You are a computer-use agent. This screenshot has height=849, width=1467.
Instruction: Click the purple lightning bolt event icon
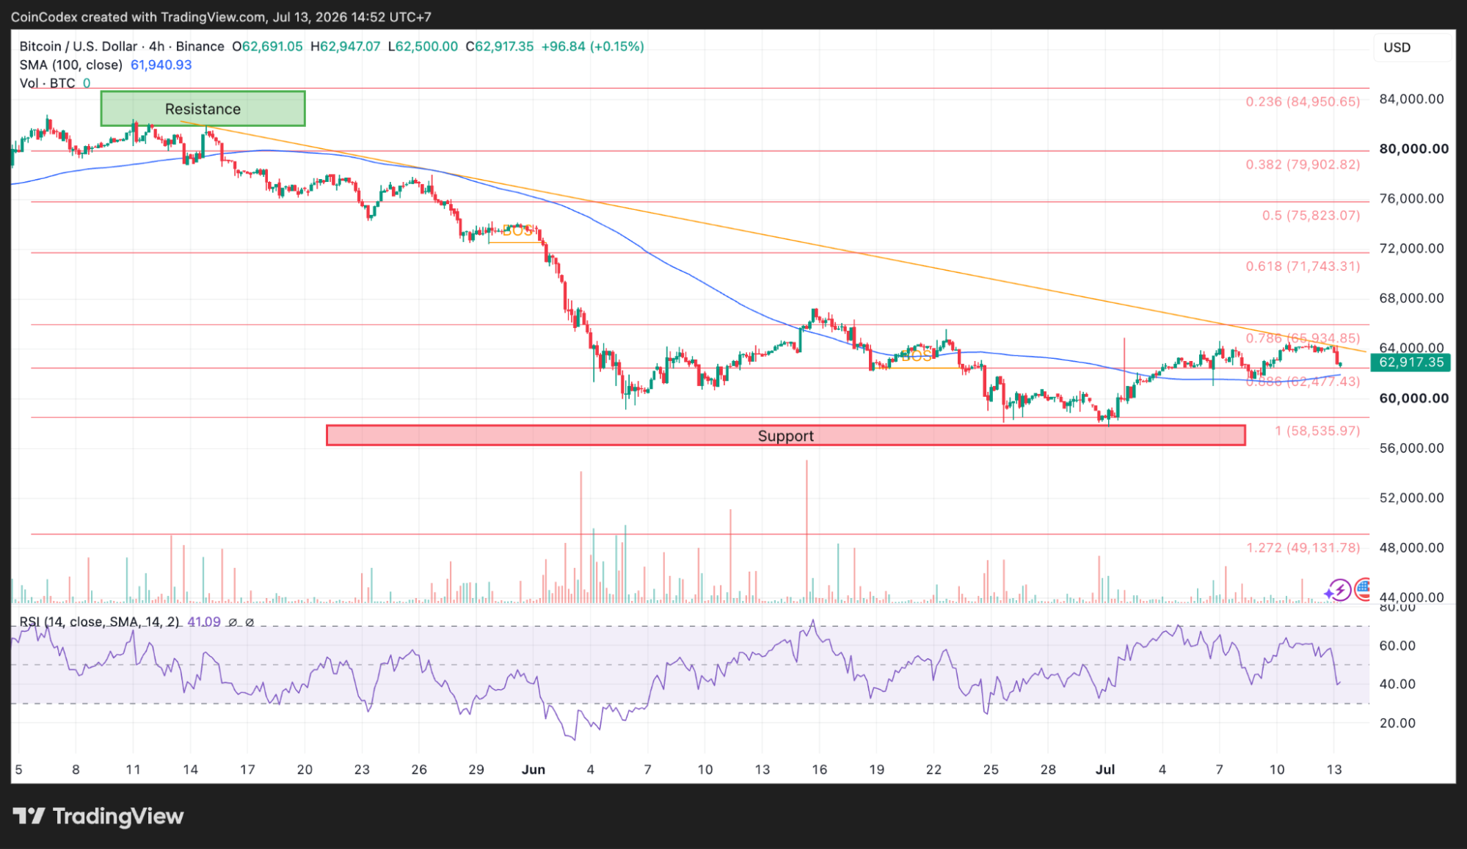(x=1341, y=589)
